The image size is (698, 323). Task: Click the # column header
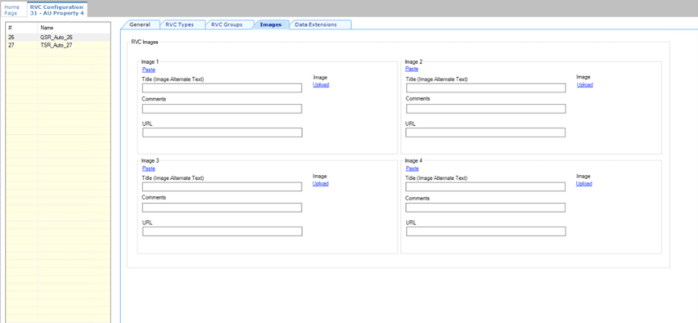22,28
